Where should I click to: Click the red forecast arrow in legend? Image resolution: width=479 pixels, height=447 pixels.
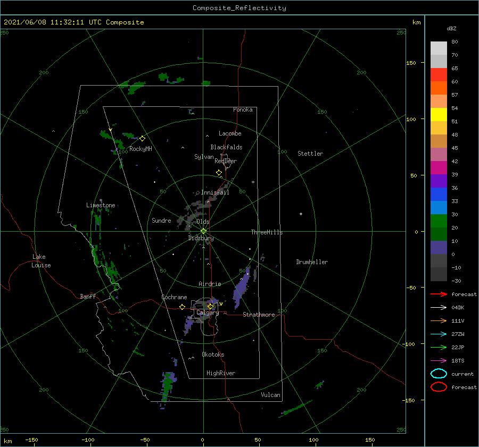pyautogui.click(x=439, y=294)
